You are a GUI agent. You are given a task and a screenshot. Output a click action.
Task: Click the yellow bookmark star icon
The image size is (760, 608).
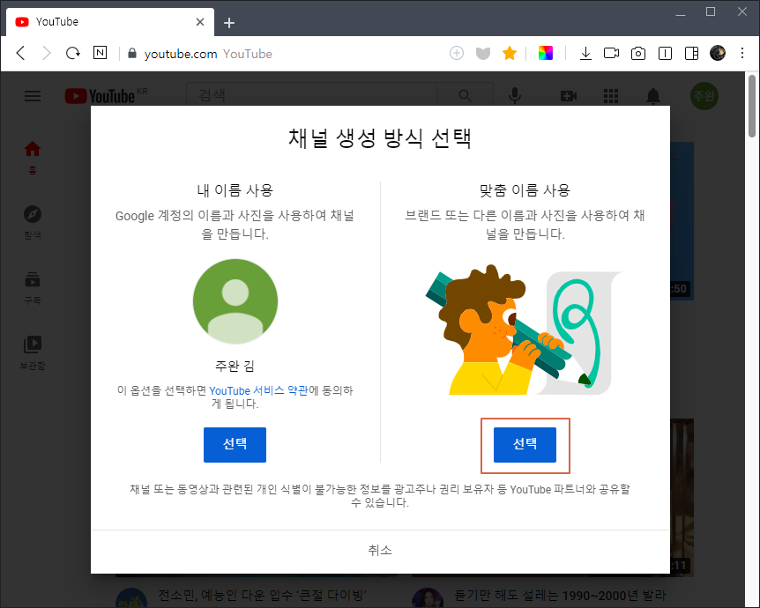510,53
